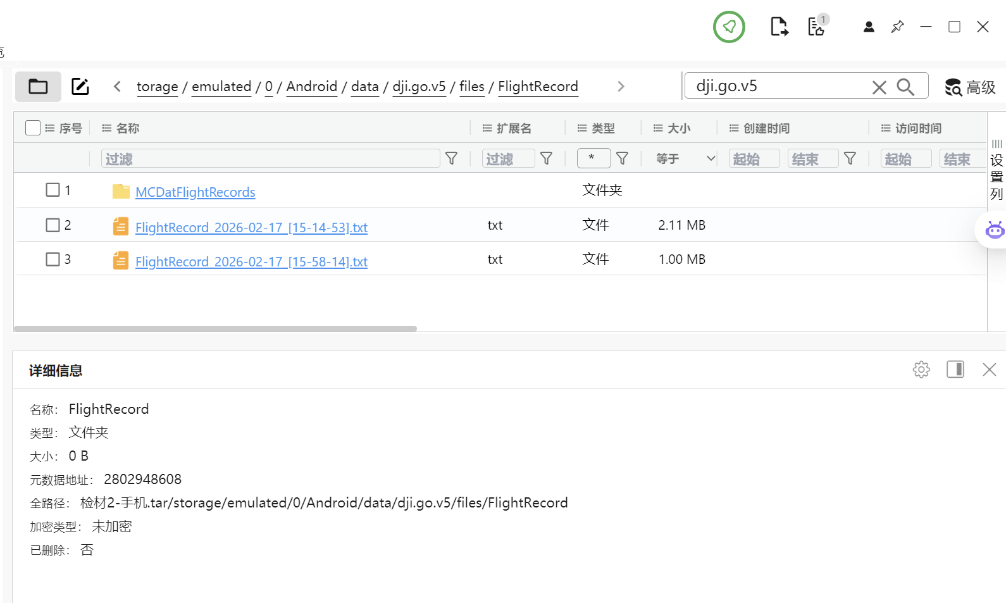Switch to folder view icon

[x=39, y=87]
